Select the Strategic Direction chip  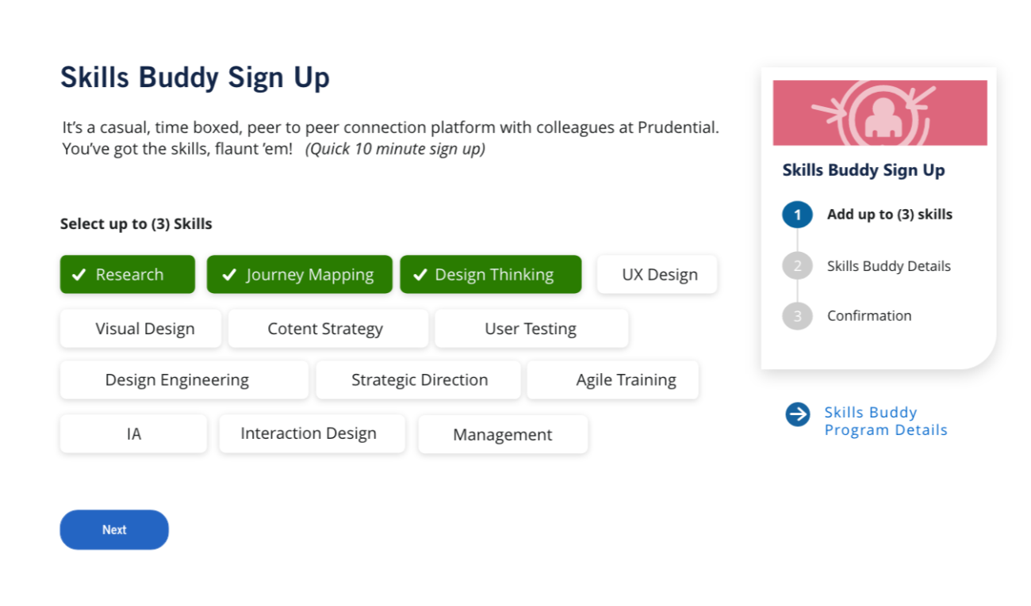point(419,380)
